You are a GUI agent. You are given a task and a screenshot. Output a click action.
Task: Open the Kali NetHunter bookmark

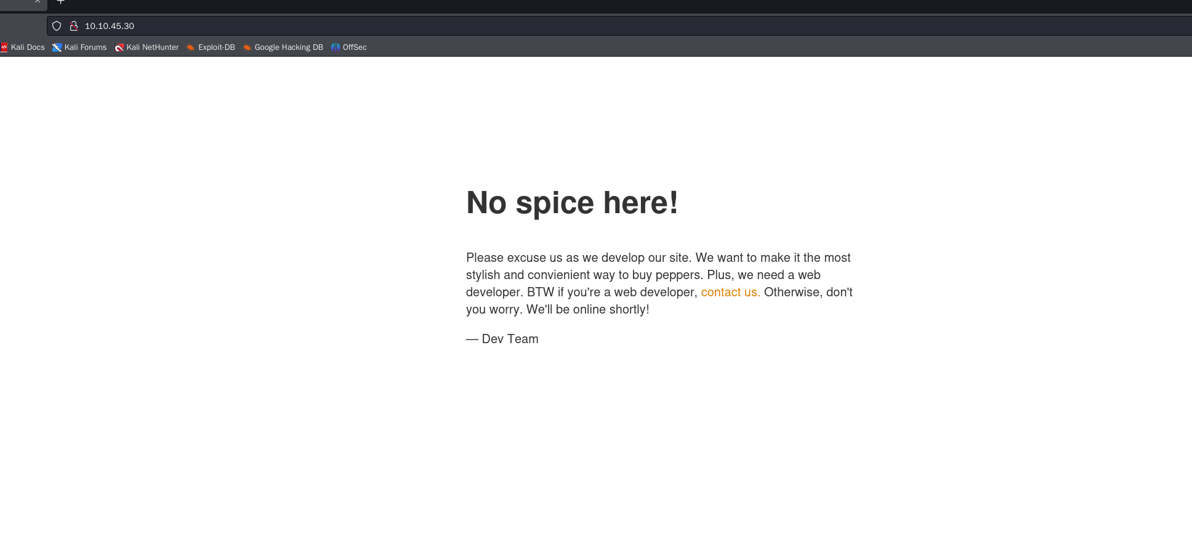[x=147, y=47]
